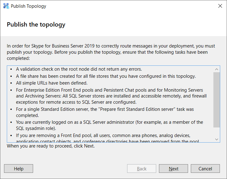
Task: Close the Publish Topology dialog
Action: pyautogui.click(x=220, y=6)
